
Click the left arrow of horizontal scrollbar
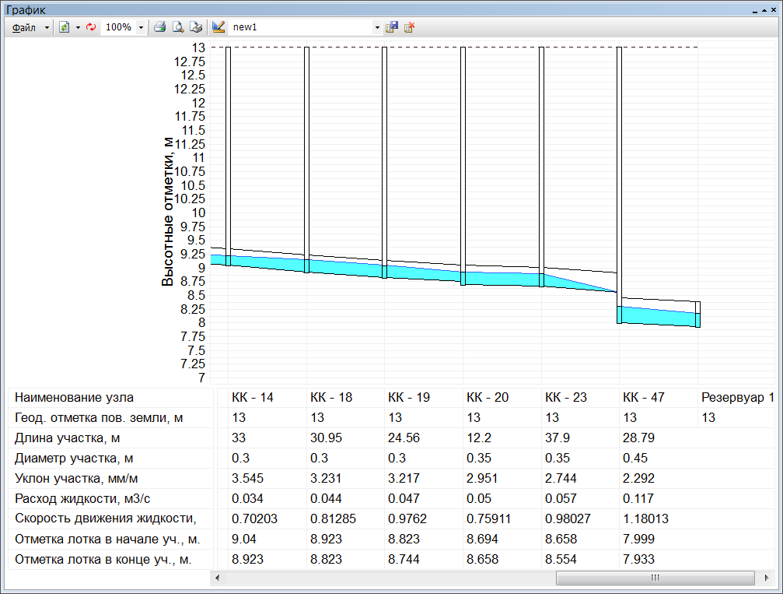tap(217, 578)
